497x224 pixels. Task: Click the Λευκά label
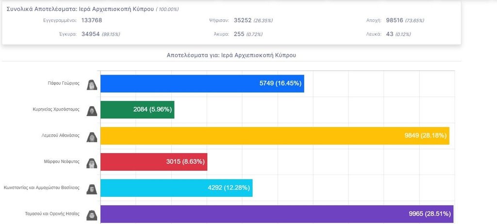(375, 34)
